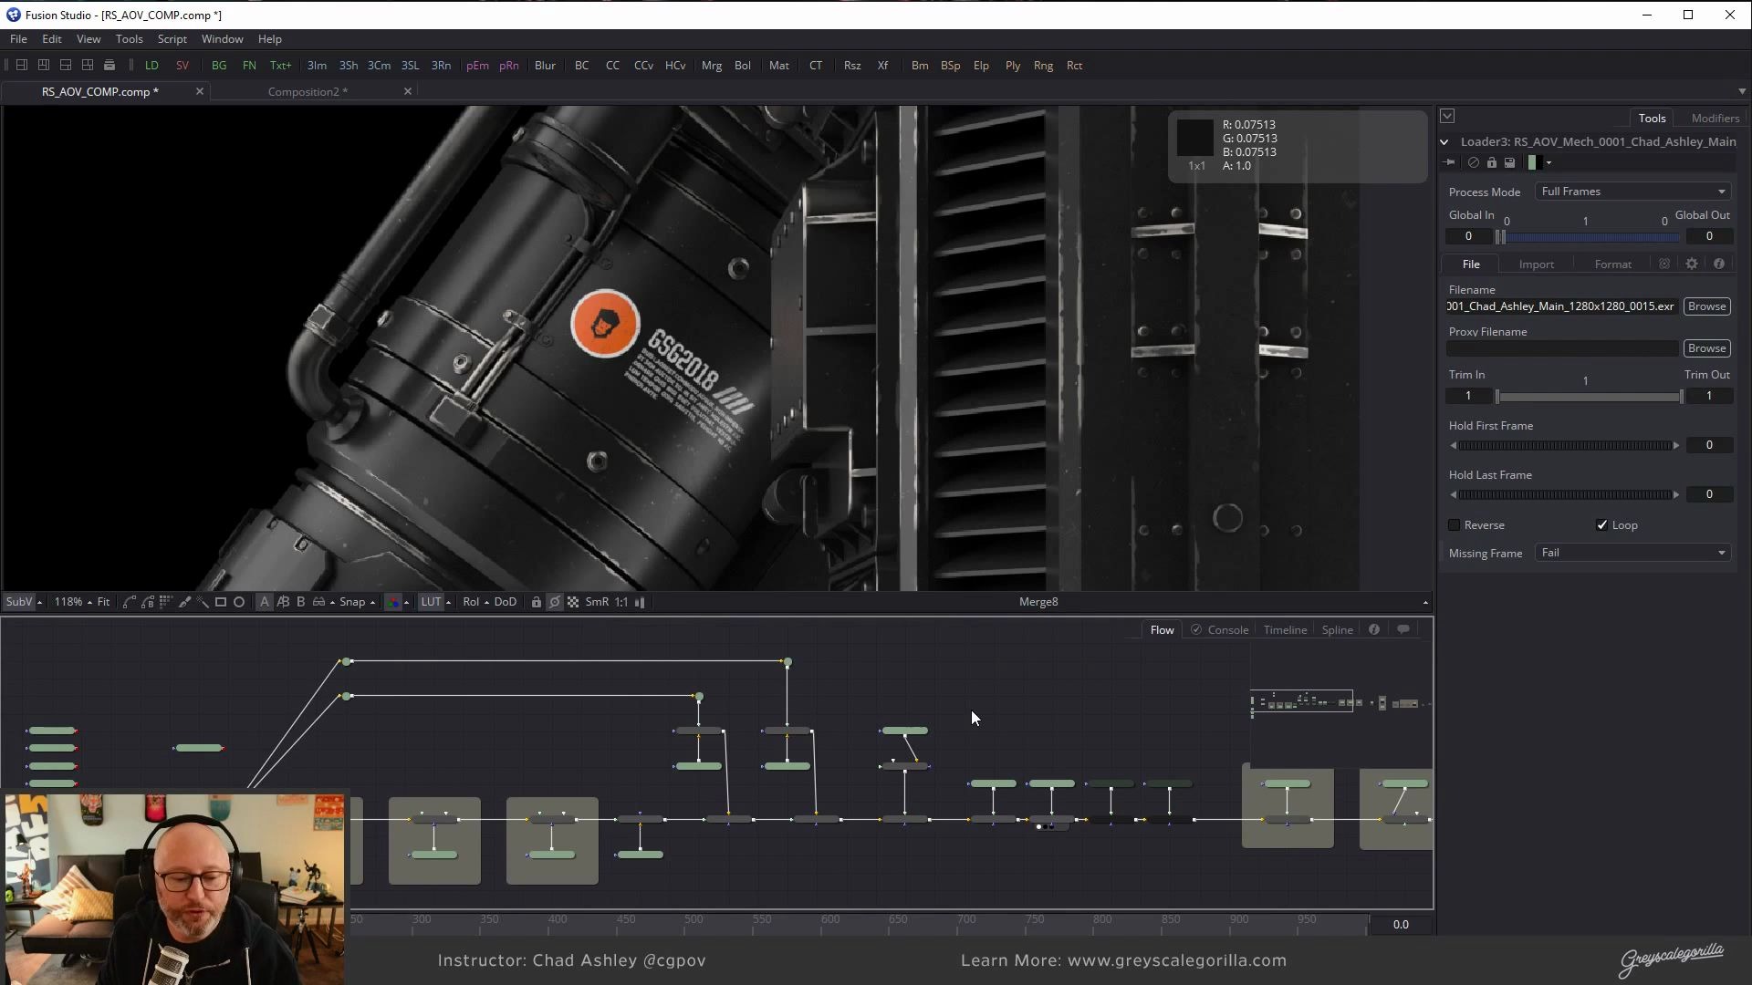Image resolution: width=1752 pixels, height=985 pixels.
Task: Toggle pass-through on Loader3
Action: (1473, 162)
